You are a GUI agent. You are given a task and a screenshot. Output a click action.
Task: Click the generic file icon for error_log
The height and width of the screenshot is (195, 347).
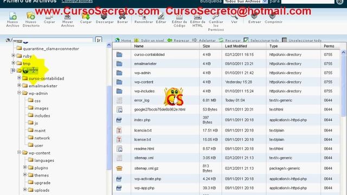[119, 100]
